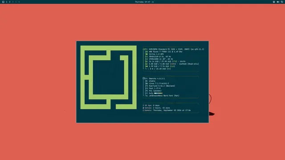Click text 'JetBrainsMono Nerd Font (9pt)'

pos(164,96)
